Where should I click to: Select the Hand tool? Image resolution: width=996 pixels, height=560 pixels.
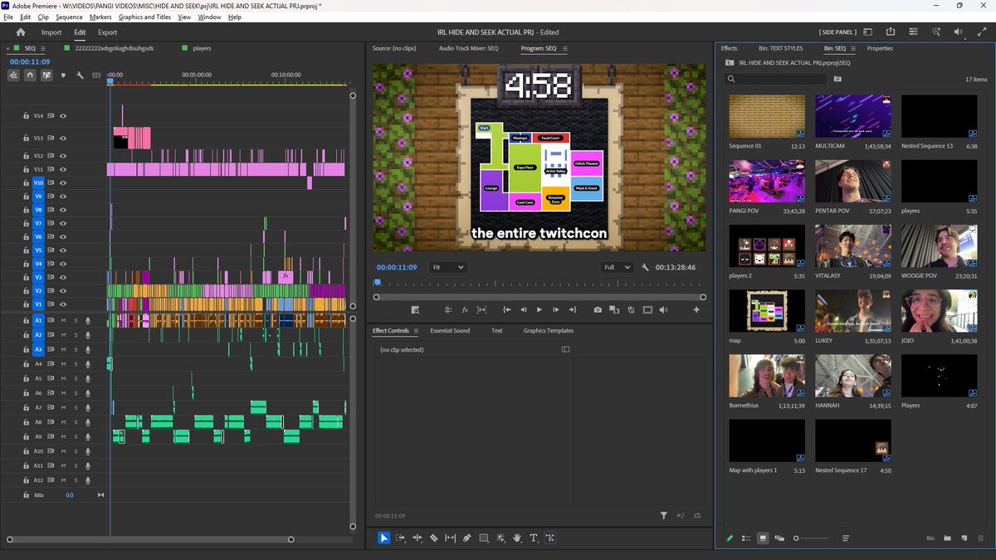(517, 538)
